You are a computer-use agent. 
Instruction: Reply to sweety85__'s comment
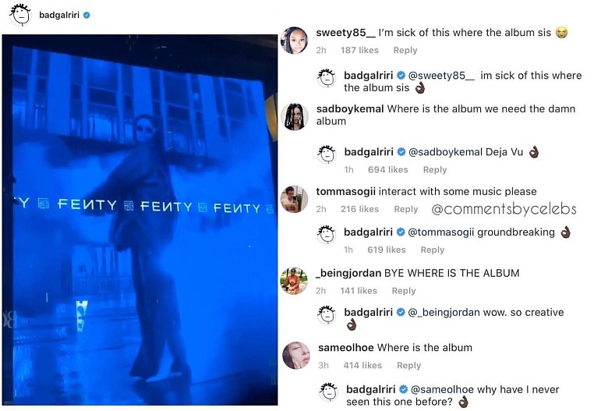405,50
